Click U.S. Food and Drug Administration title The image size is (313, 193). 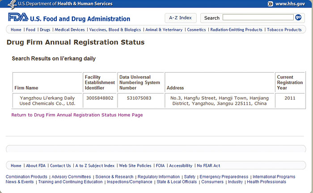click(x=80, y=19)
